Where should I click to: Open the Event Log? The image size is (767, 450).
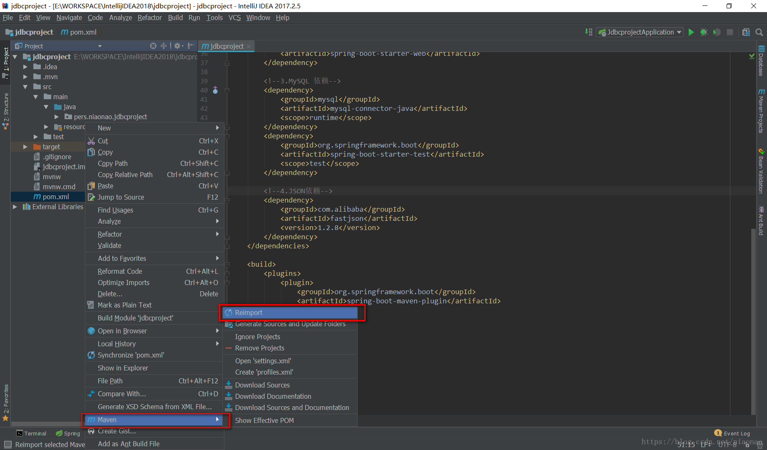(732, 433)
